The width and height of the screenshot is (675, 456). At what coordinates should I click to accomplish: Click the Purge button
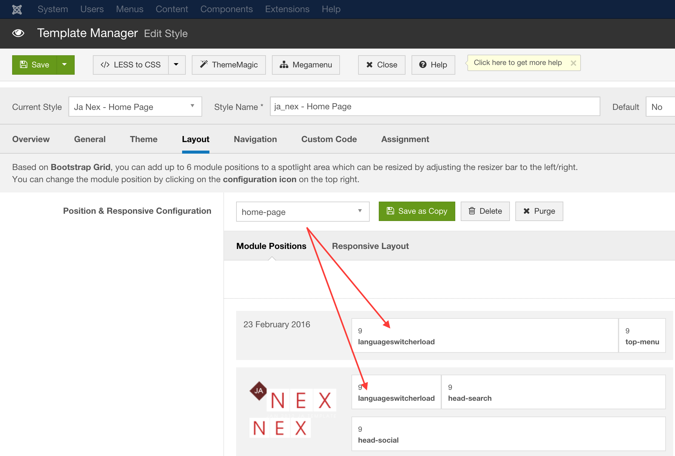pos(539,211)
